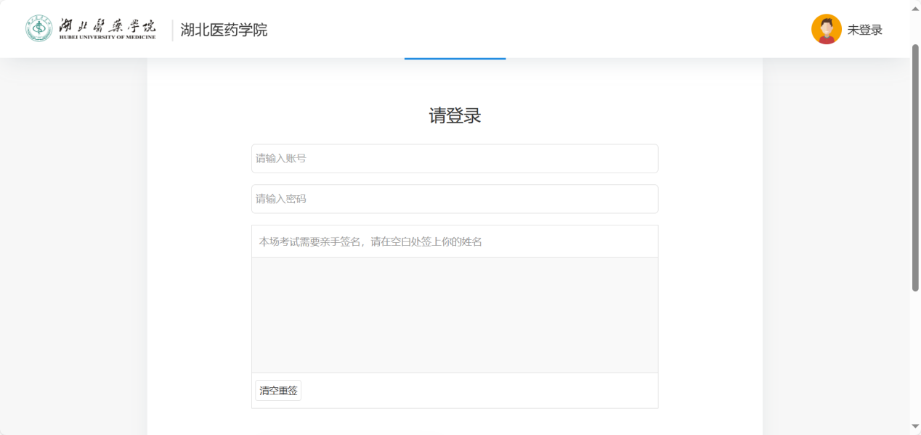Click the circular university seal emblem
Image resolution: width=921 pixels, height=435 pixels.
[39, 28]
